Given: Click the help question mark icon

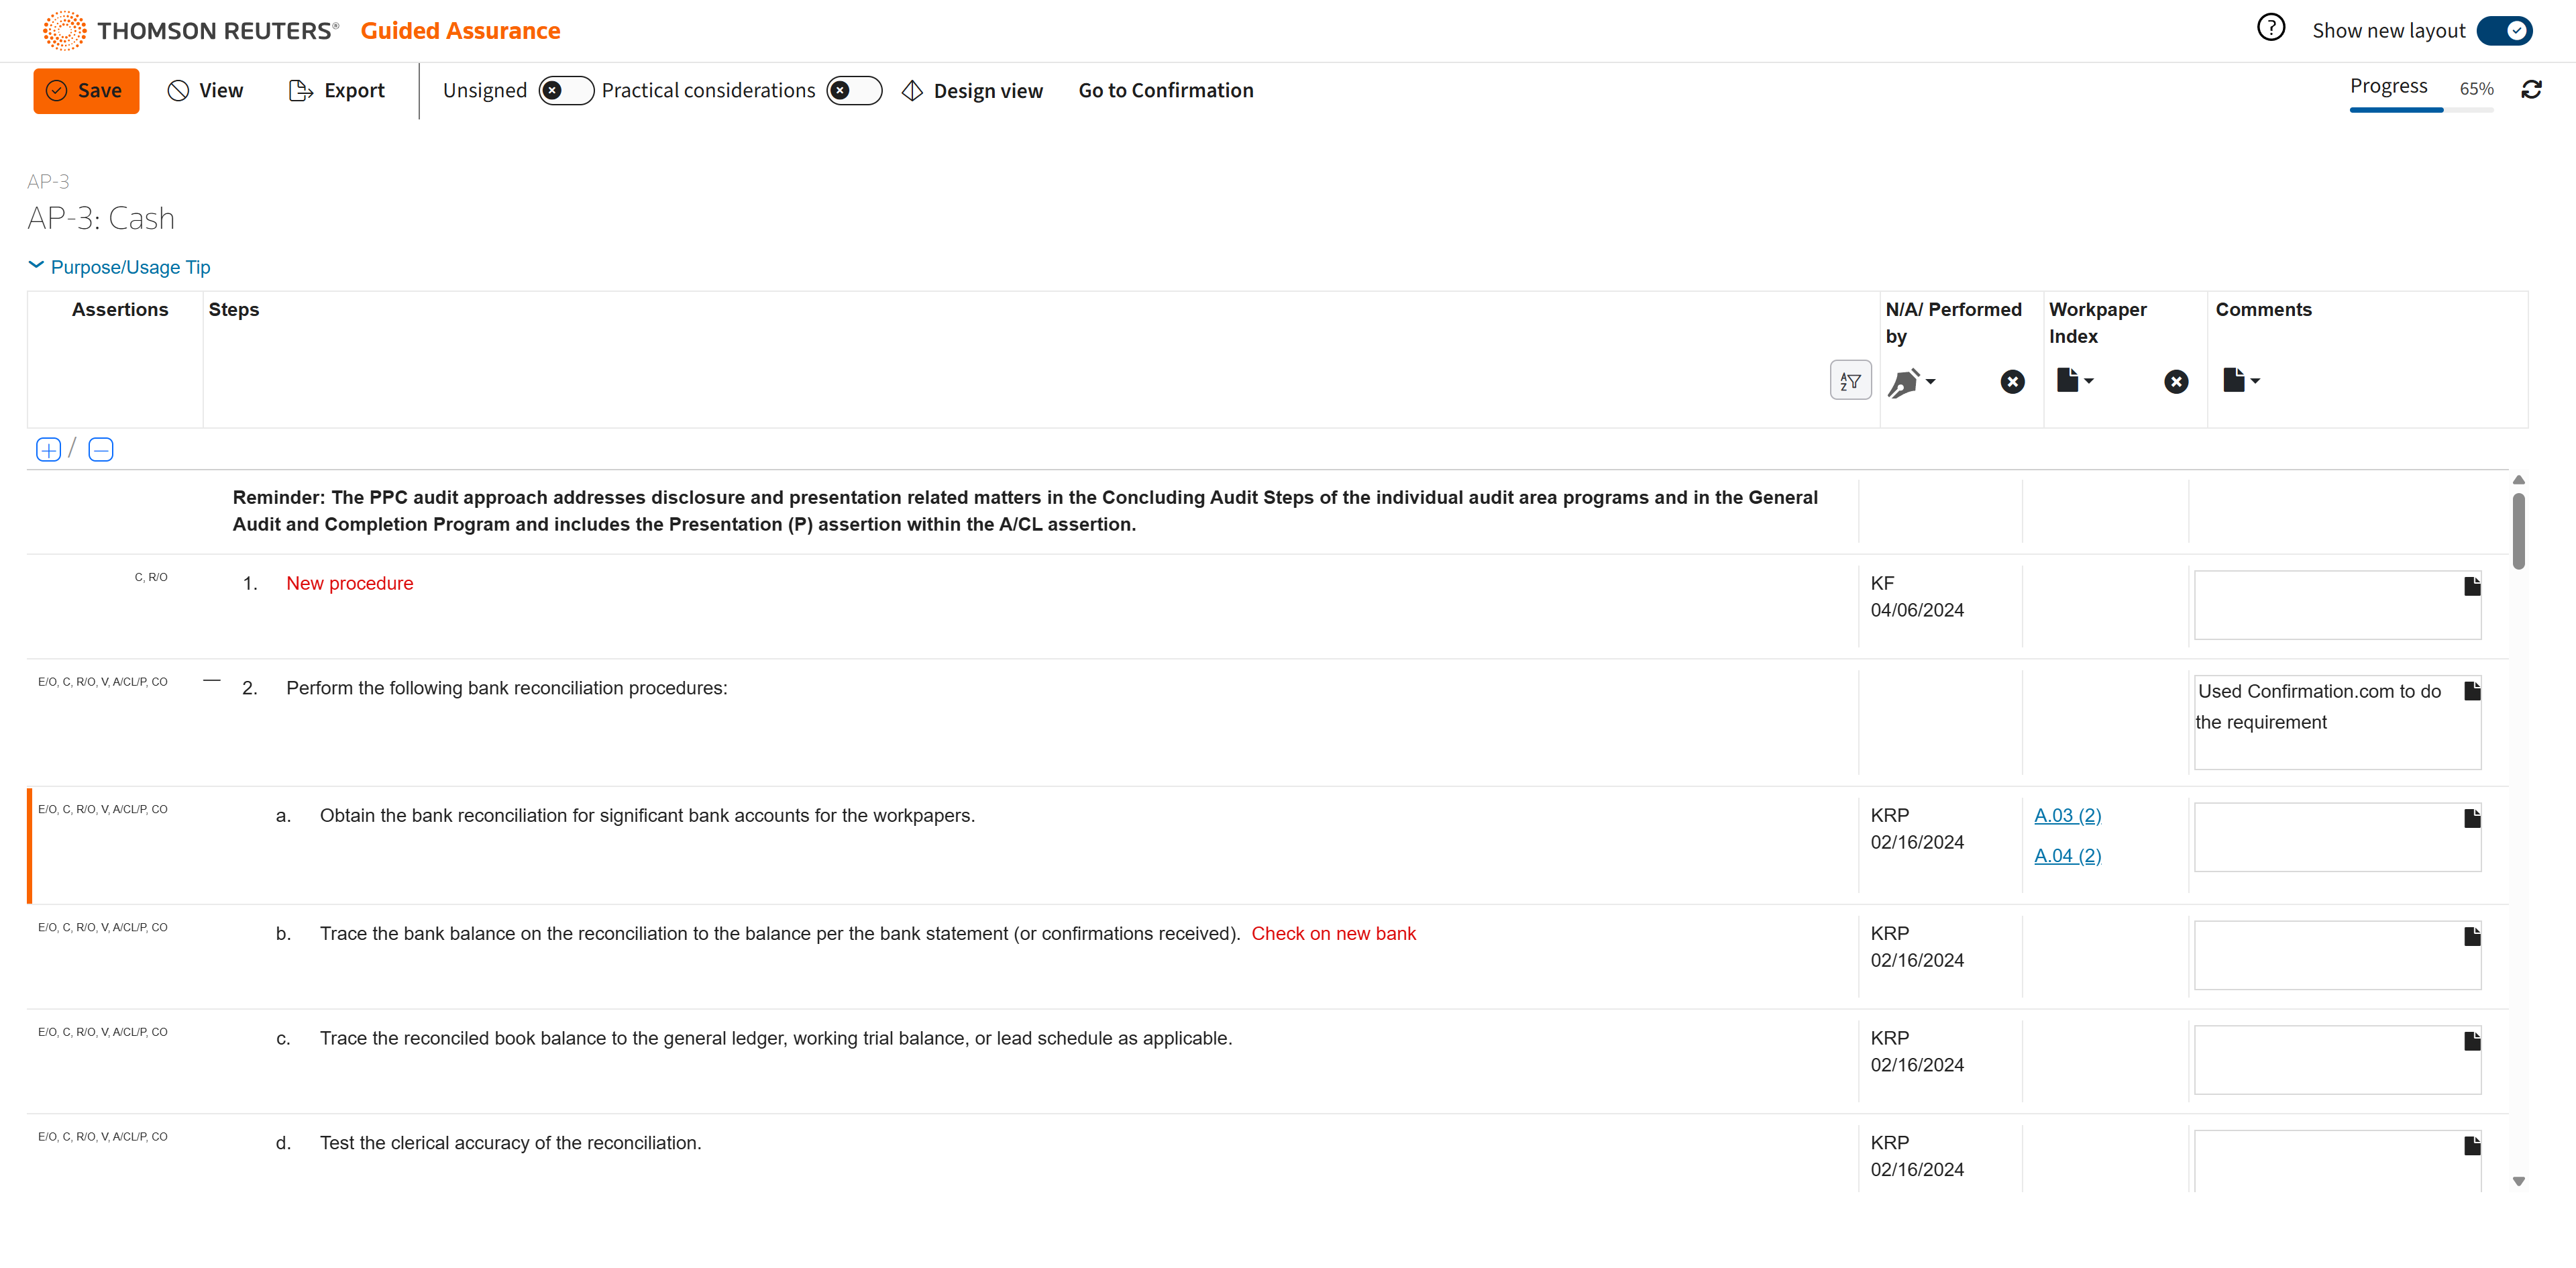Looking at the screenshot, I should (2270, 28).
